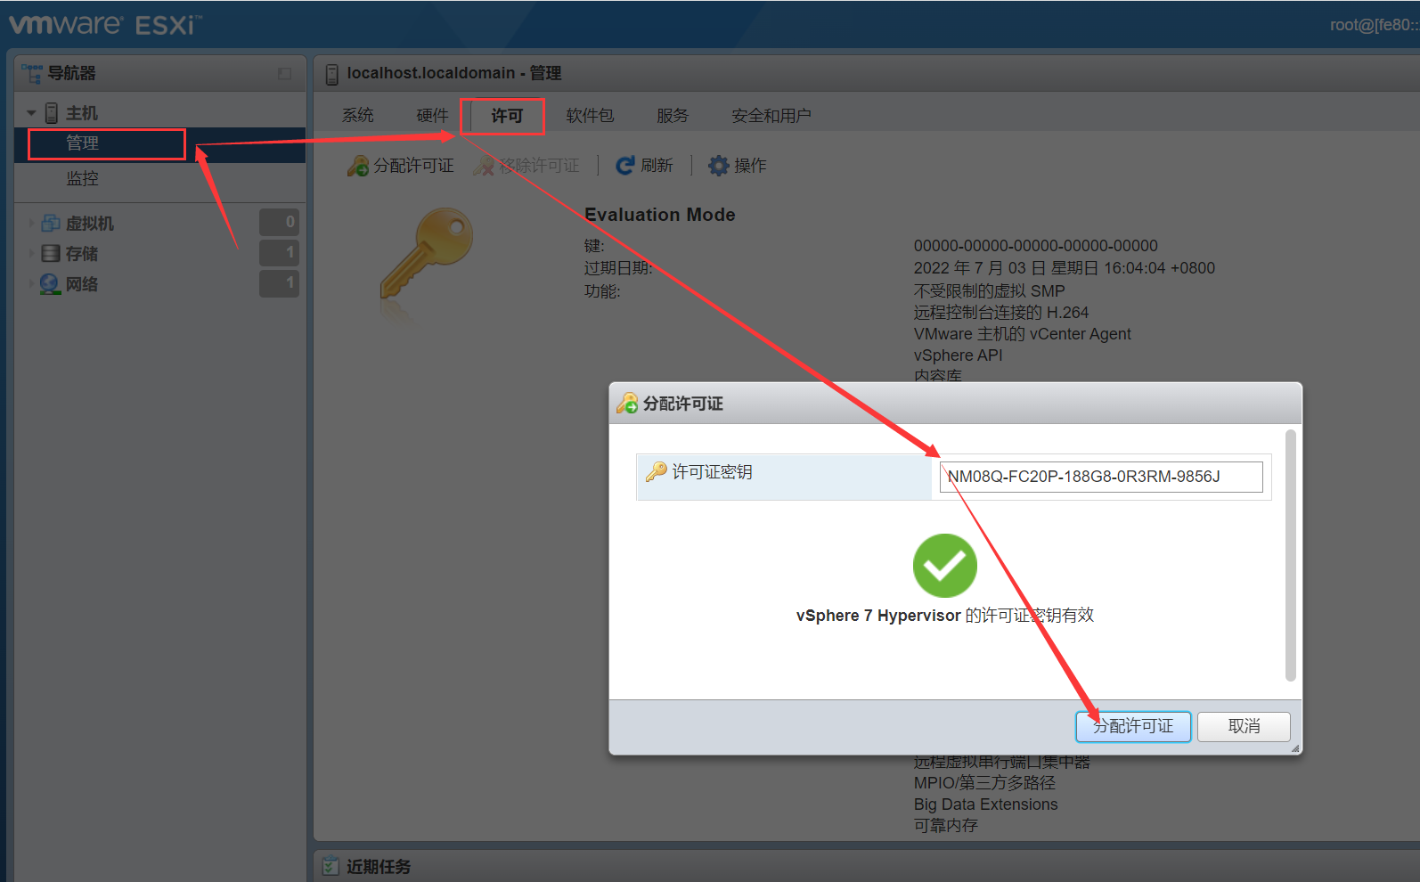Click the key icon in the 分配许可证 dialog title

[627, 404]
